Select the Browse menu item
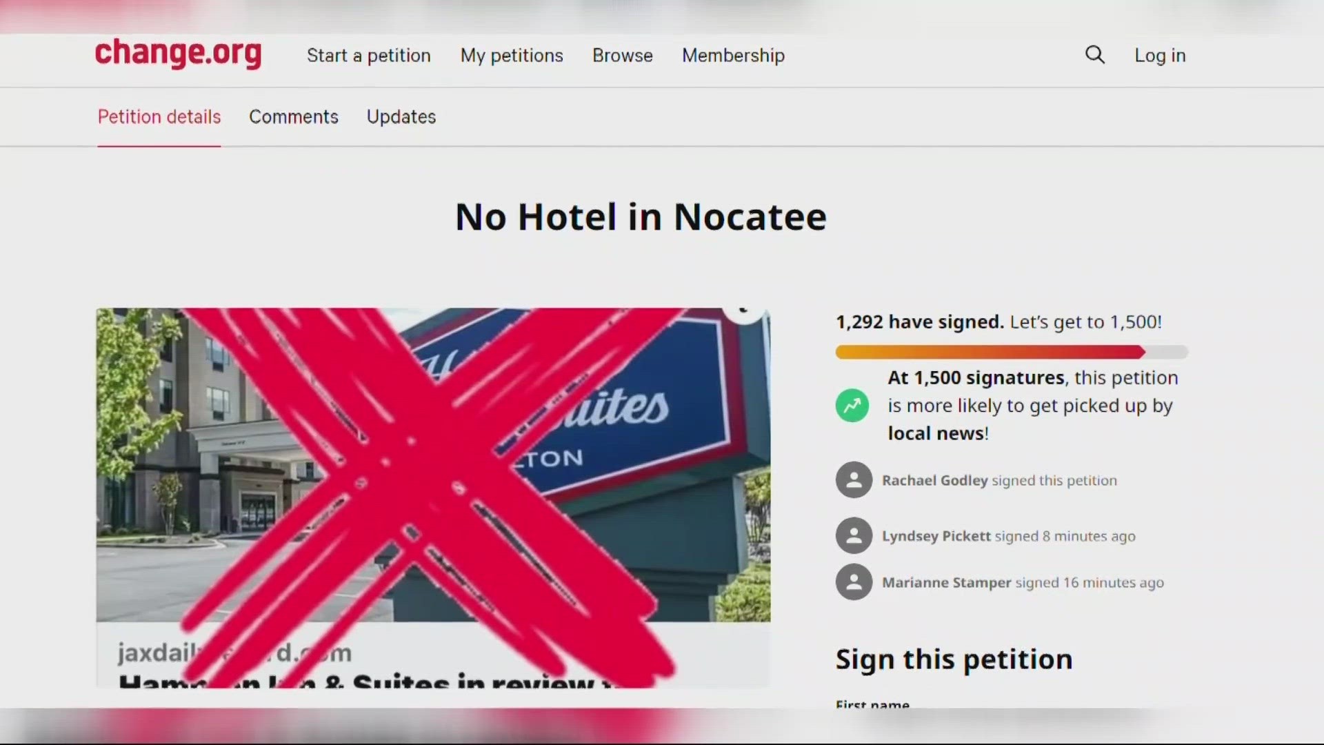 point(623,57)
